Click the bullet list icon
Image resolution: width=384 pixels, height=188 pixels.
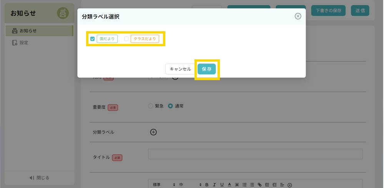click(252, 185)
